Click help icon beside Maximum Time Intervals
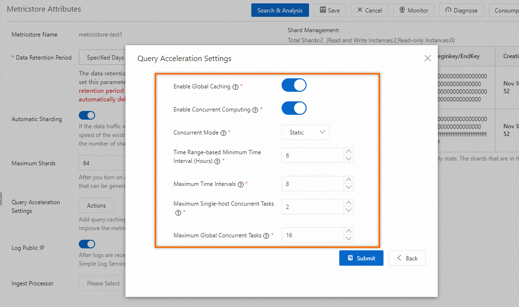Screen dimensions: 519x307 coord(241,184)
